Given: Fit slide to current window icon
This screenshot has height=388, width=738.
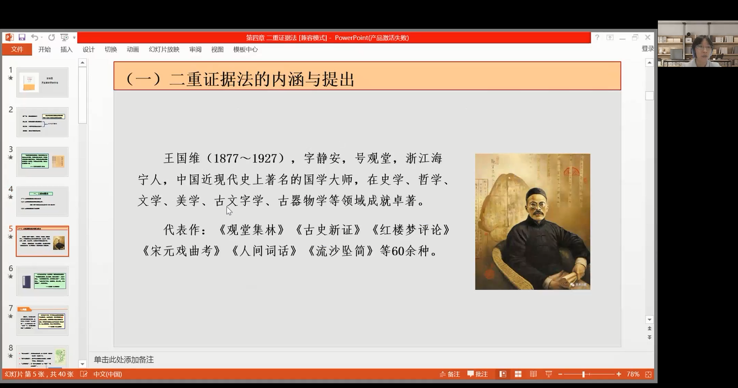Looking at the screenshot, I should coord(648,374).
